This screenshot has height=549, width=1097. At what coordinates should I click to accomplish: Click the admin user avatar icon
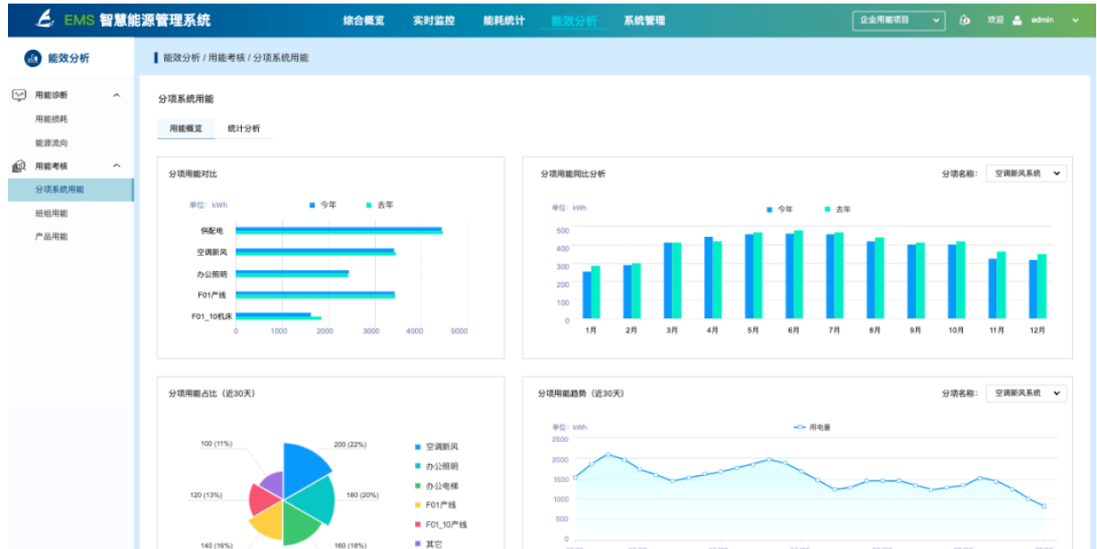click(x=1017, y=20)
